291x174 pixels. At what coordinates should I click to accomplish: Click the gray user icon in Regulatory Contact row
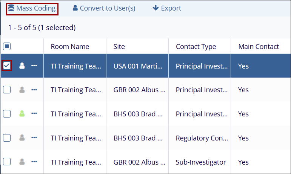point(22,138)
